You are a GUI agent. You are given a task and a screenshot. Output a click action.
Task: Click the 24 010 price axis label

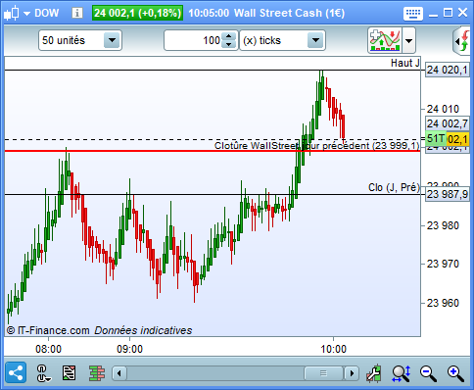[x=443, y=109]
